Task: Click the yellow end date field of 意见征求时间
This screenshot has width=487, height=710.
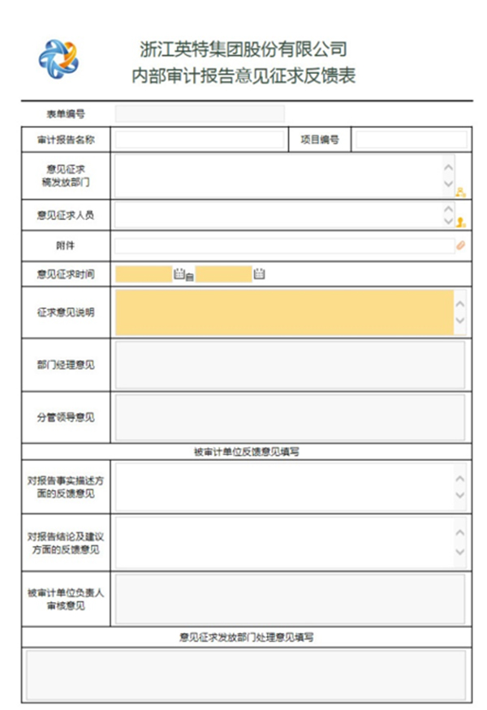Action: click(x=224, y=274)
